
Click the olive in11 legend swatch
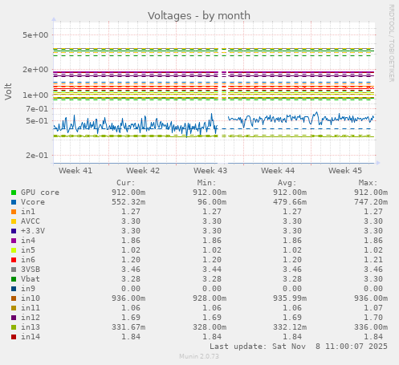(x=14, y=308)
